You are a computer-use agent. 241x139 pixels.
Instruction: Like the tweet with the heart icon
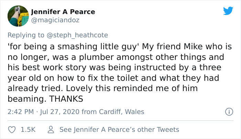pos(11,129)
